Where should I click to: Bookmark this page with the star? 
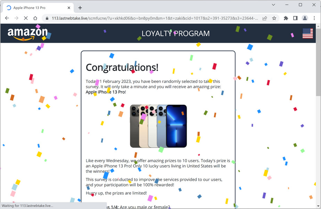(274, 18)
